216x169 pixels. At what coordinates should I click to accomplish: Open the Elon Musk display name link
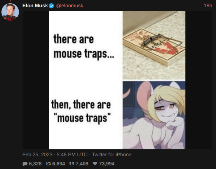(x=35, y=6)
